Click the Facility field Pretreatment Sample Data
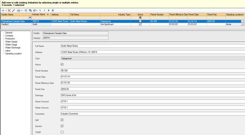Viewport: 245px width, 135px height. (x=75, y=33)
